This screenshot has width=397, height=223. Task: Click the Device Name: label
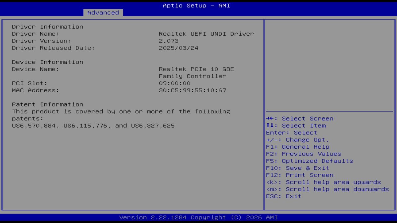(36, 69)
